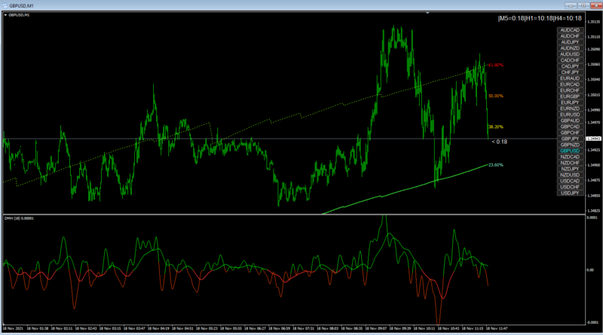Switch chart to EURUSD

pyautogui.click(x=570, y=114)
